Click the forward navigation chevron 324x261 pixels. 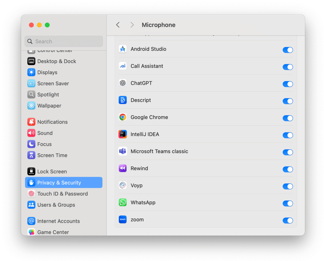[x=132, y=25]
